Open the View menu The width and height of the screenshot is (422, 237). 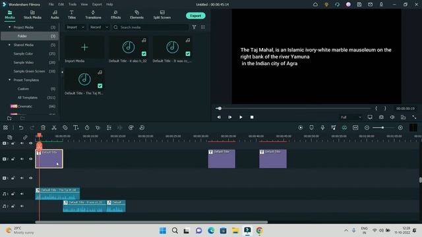tap(84, 5)
